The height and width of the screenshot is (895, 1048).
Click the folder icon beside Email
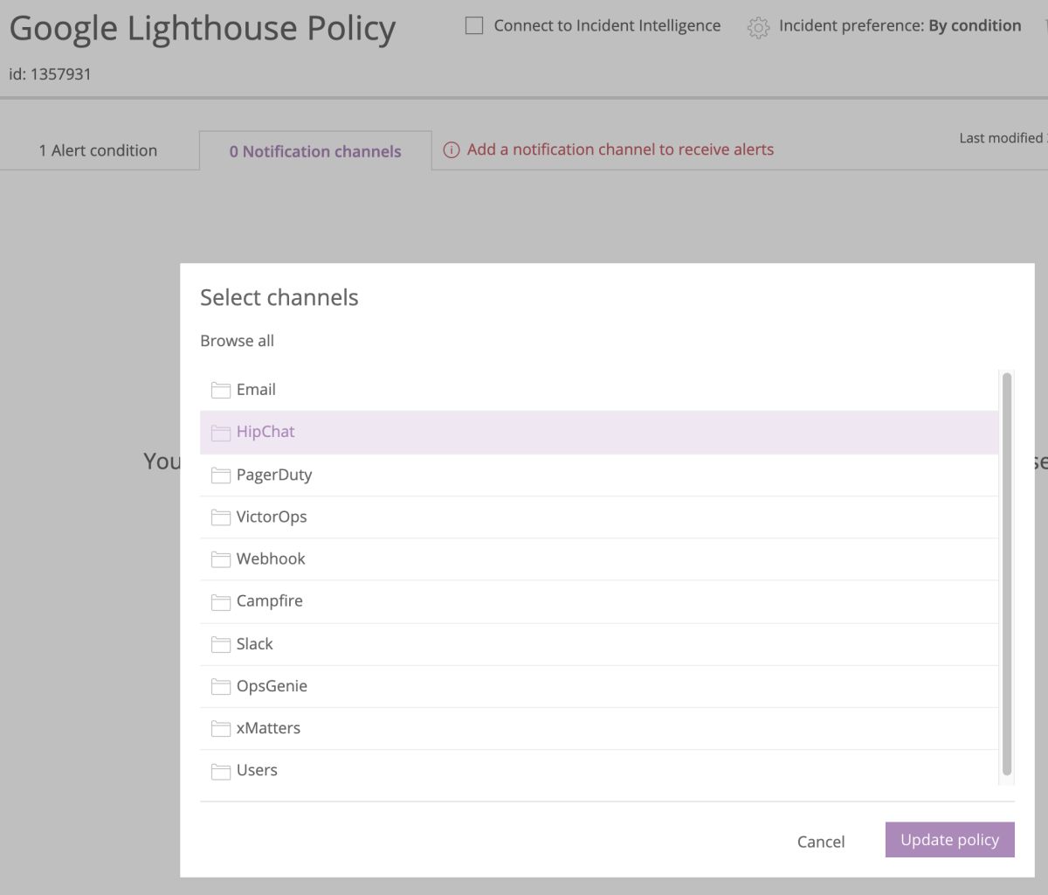[220, 390]
